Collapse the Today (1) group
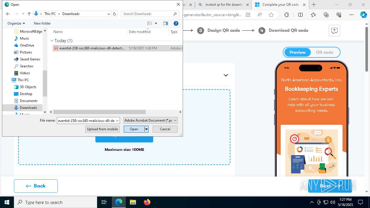 [52, 41]
